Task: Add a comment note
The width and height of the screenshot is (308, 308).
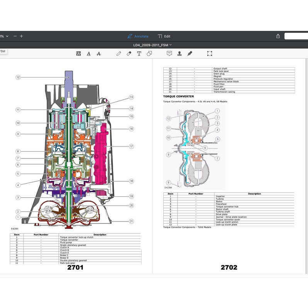Action: coord(169,54)
